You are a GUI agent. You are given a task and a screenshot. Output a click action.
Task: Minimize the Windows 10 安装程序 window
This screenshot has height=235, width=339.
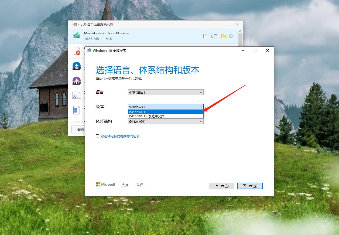click(x=243, y=50)
